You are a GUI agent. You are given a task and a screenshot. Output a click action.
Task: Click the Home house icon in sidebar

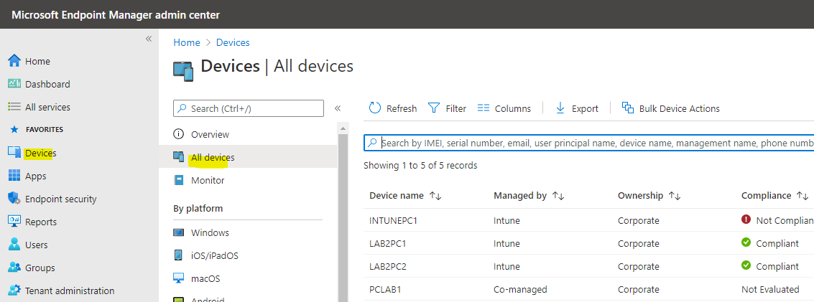click(x=14, y=61)
